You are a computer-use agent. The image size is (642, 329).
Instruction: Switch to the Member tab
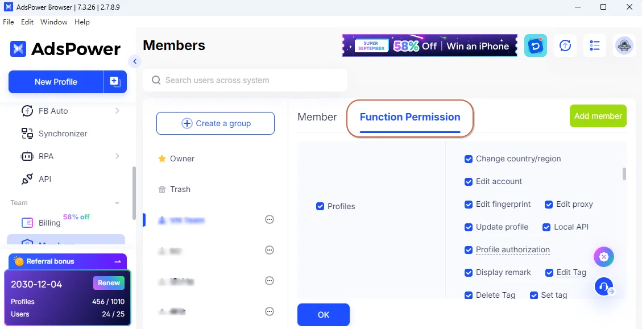point(317,117)
